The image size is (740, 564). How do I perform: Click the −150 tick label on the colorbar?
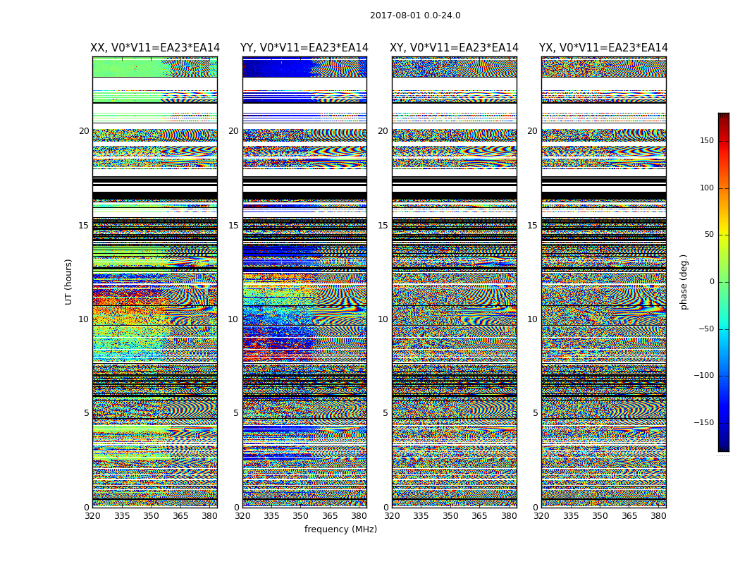click(704, 423)
